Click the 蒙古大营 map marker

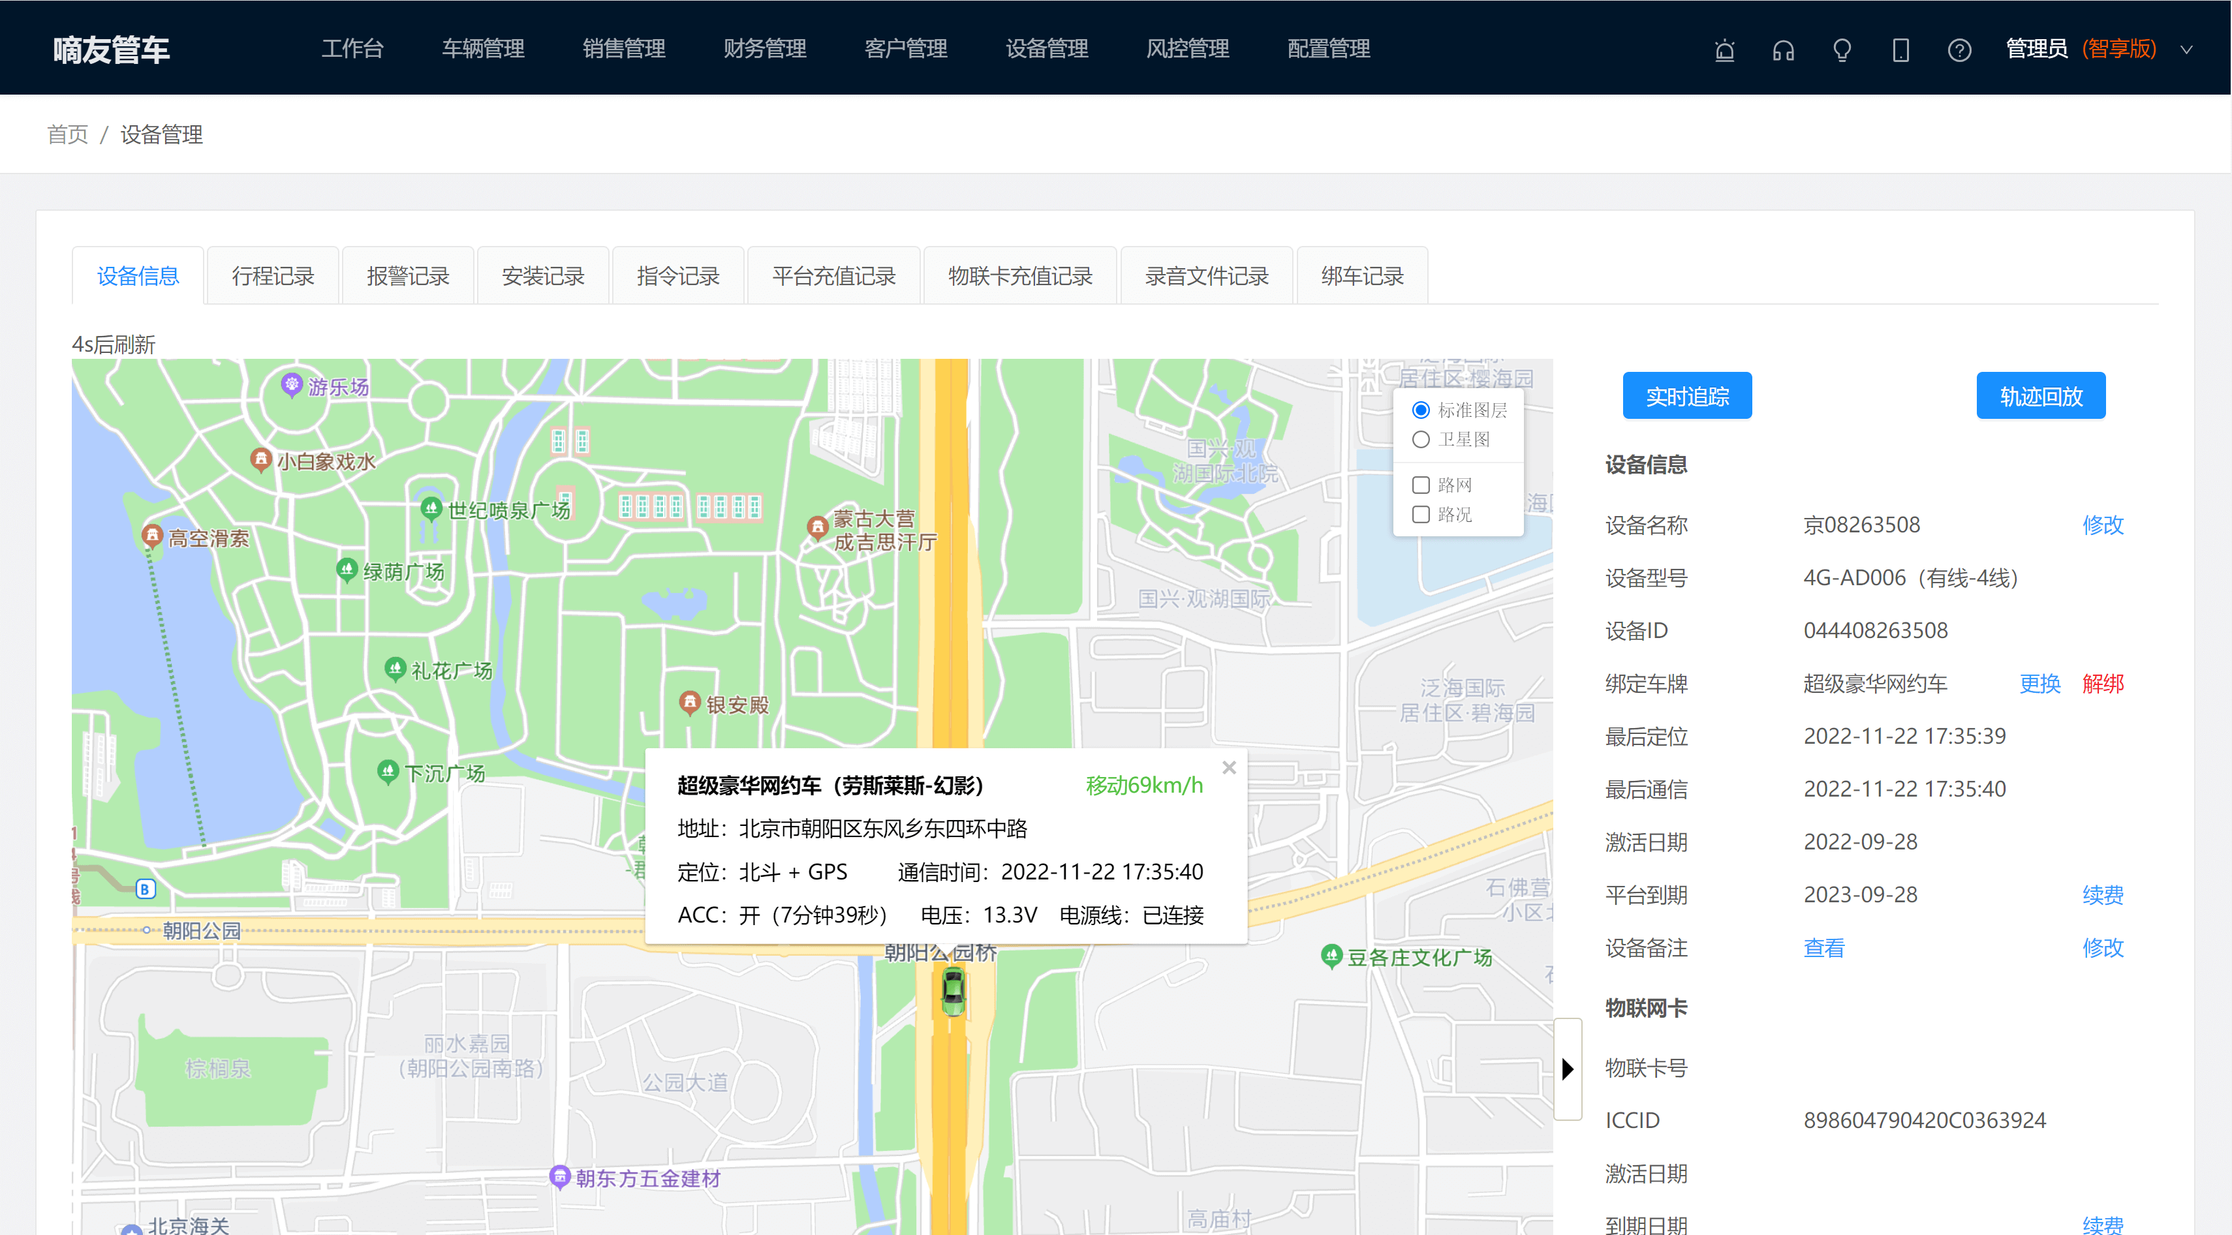(x=817, y=526)
